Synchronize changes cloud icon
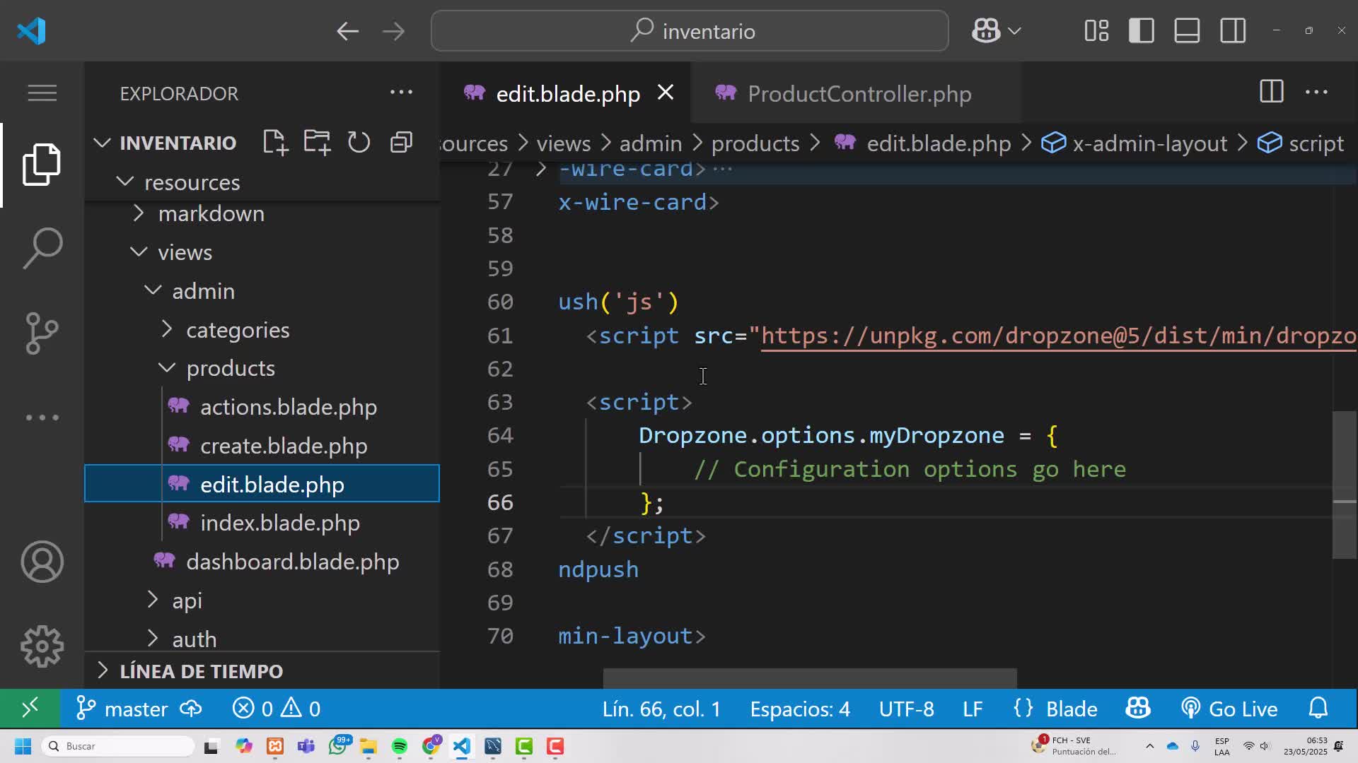This screenshot has width=1358, height=763. click(190, 709)
